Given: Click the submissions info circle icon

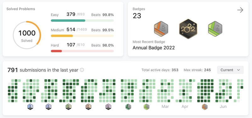Looking at the screenshot, I should tap(82, 70).
